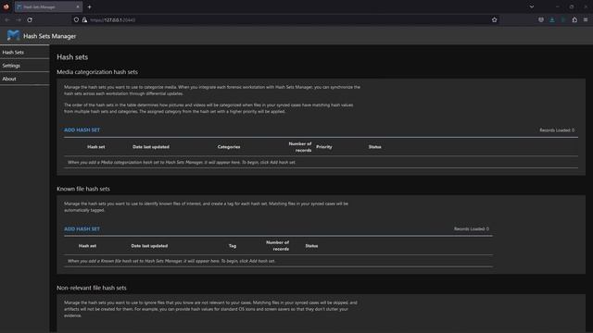
Task: Click the Non-relevant file hash sets heading
Action: click(x=92, y=288)
